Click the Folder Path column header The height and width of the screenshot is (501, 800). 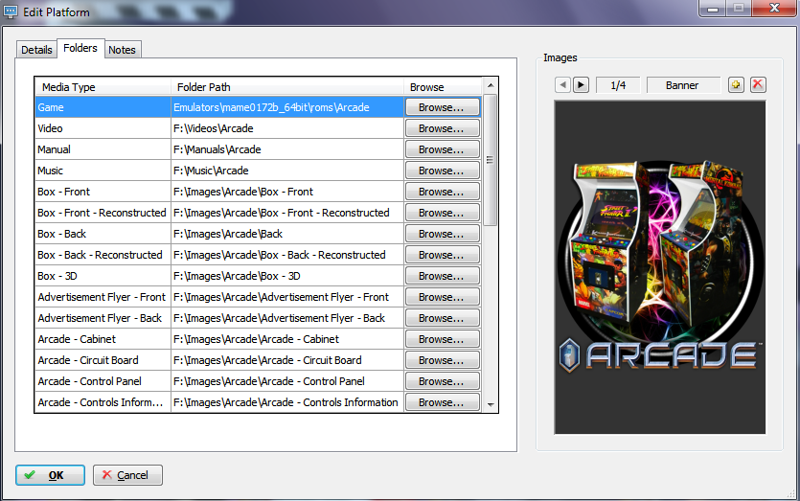tap(287, 87)
